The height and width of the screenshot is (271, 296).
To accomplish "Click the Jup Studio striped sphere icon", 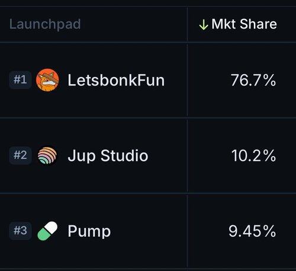I will coord(47,155).
